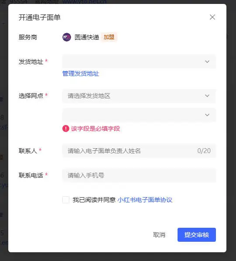The width and height of the screenshot is (236, 261).
Task: Click the 0/20 character counter
Action: click(204, 151)
